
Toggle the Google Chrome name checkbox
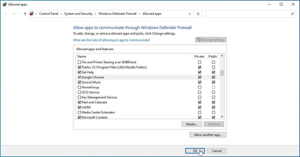(x=79, y=77)
